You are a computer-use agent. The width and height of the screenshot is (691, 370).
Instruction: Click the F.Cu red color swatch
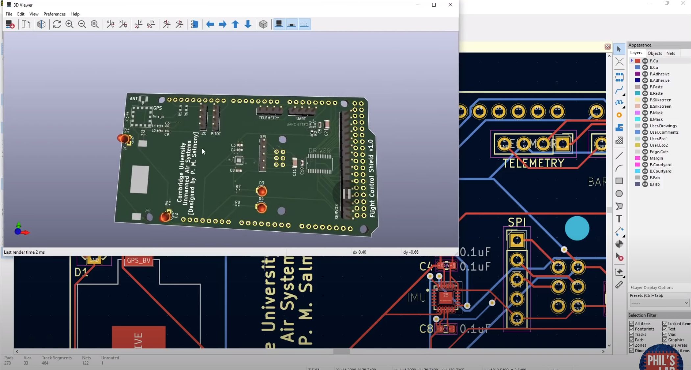pyautogui.click(x=637, y=61)
